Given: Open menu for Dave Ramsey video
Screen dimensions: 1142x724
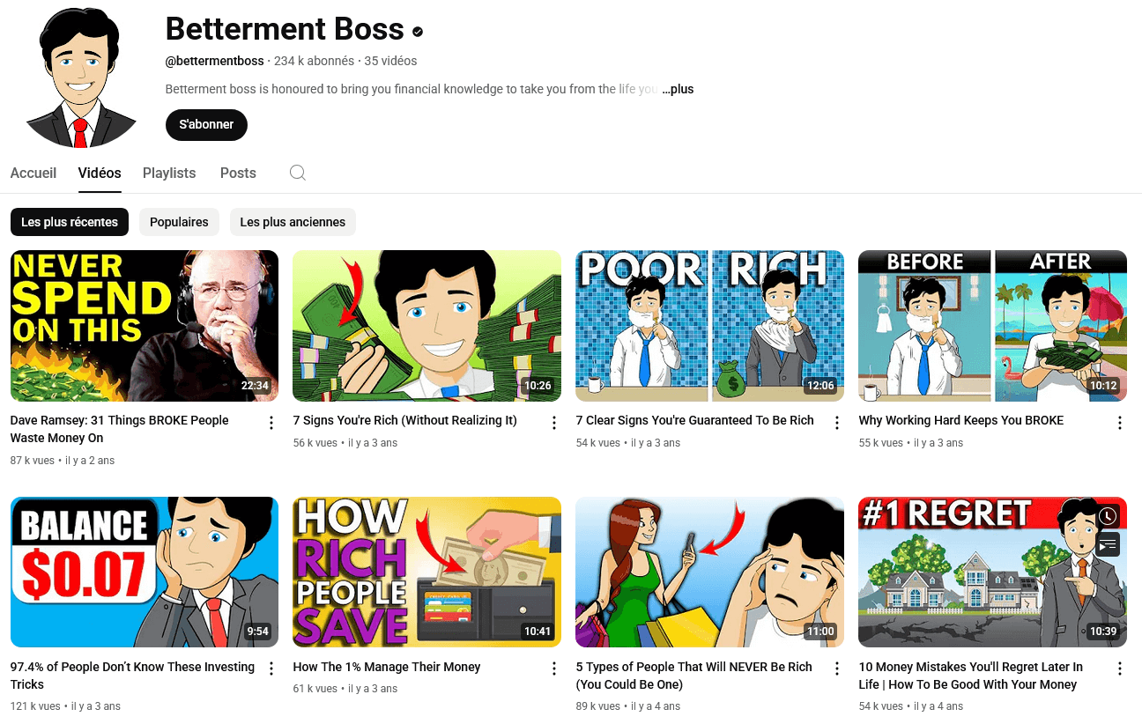Looking at the screenshot, I should (271, 423).
